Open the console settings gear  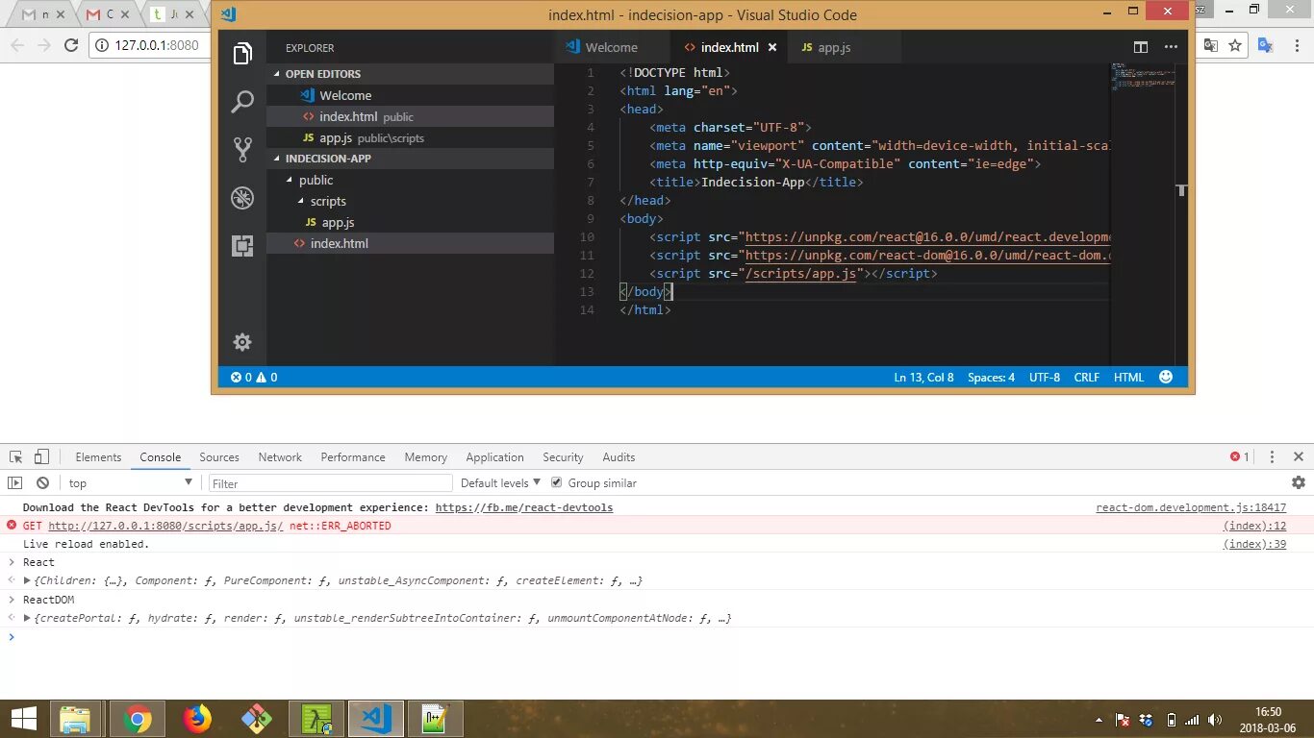(x=1299, y=482)
